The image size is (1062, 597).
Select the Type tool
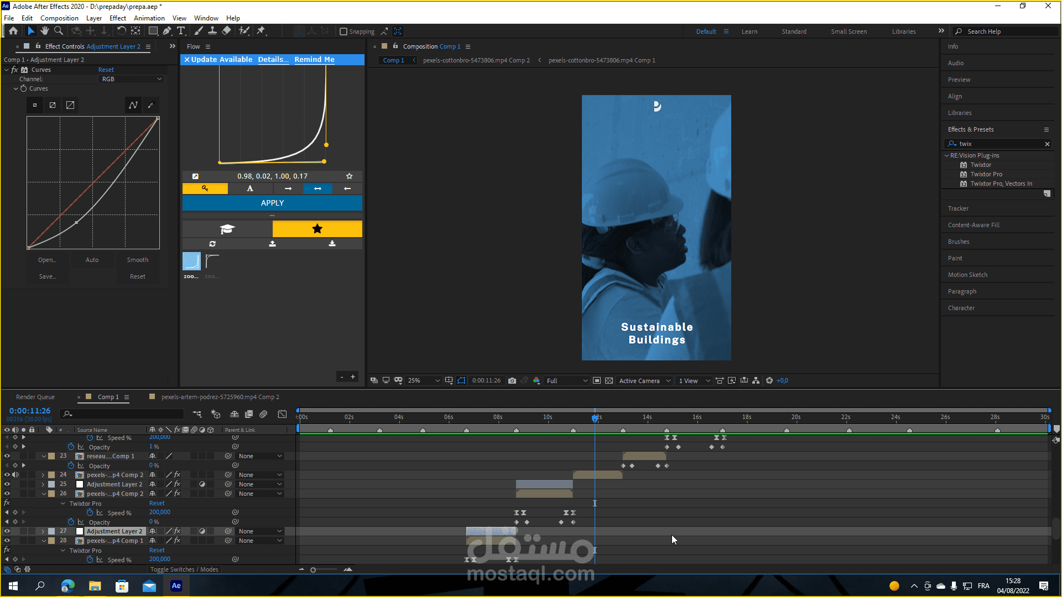coord(181,31)
